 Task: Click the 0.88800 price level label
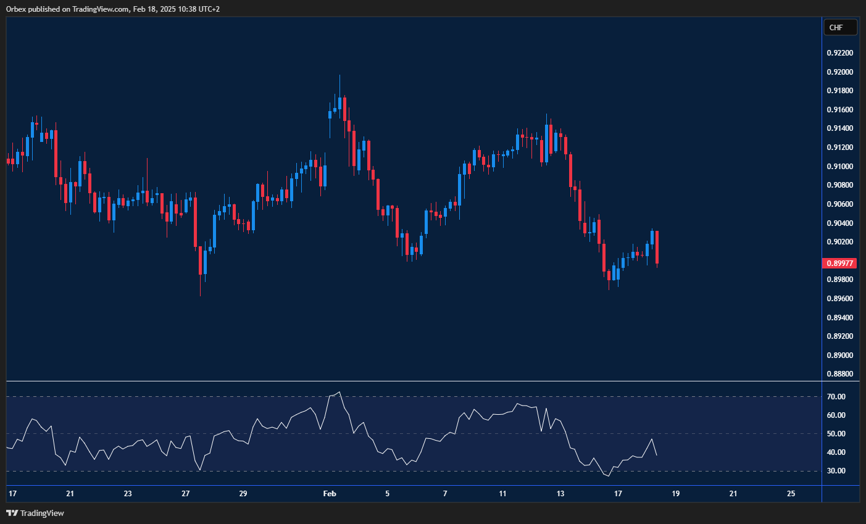(839, 373)
